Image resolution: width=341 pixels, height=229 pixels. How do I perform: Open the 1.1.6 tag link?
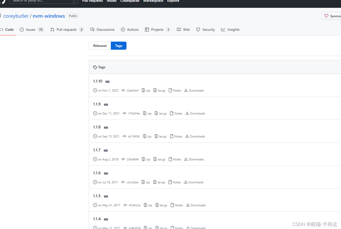[x=97, y=173]
